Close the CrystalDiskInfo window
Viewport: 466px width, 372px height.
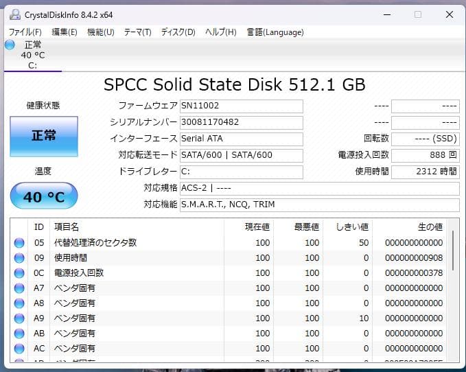point(450,14)
